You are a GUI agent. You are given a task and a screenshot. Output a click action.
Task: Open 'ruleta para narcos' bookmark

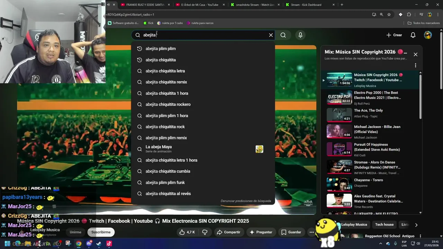click(200, 23)
